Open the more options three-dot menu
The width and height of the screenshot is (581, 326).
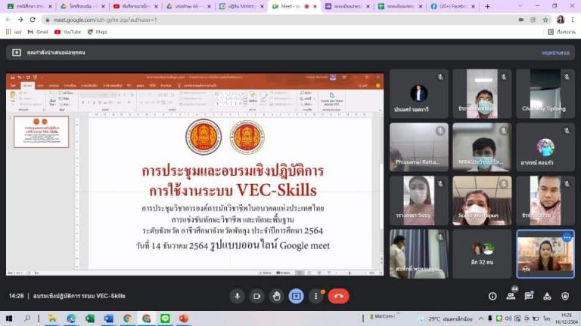coord(315,296)
